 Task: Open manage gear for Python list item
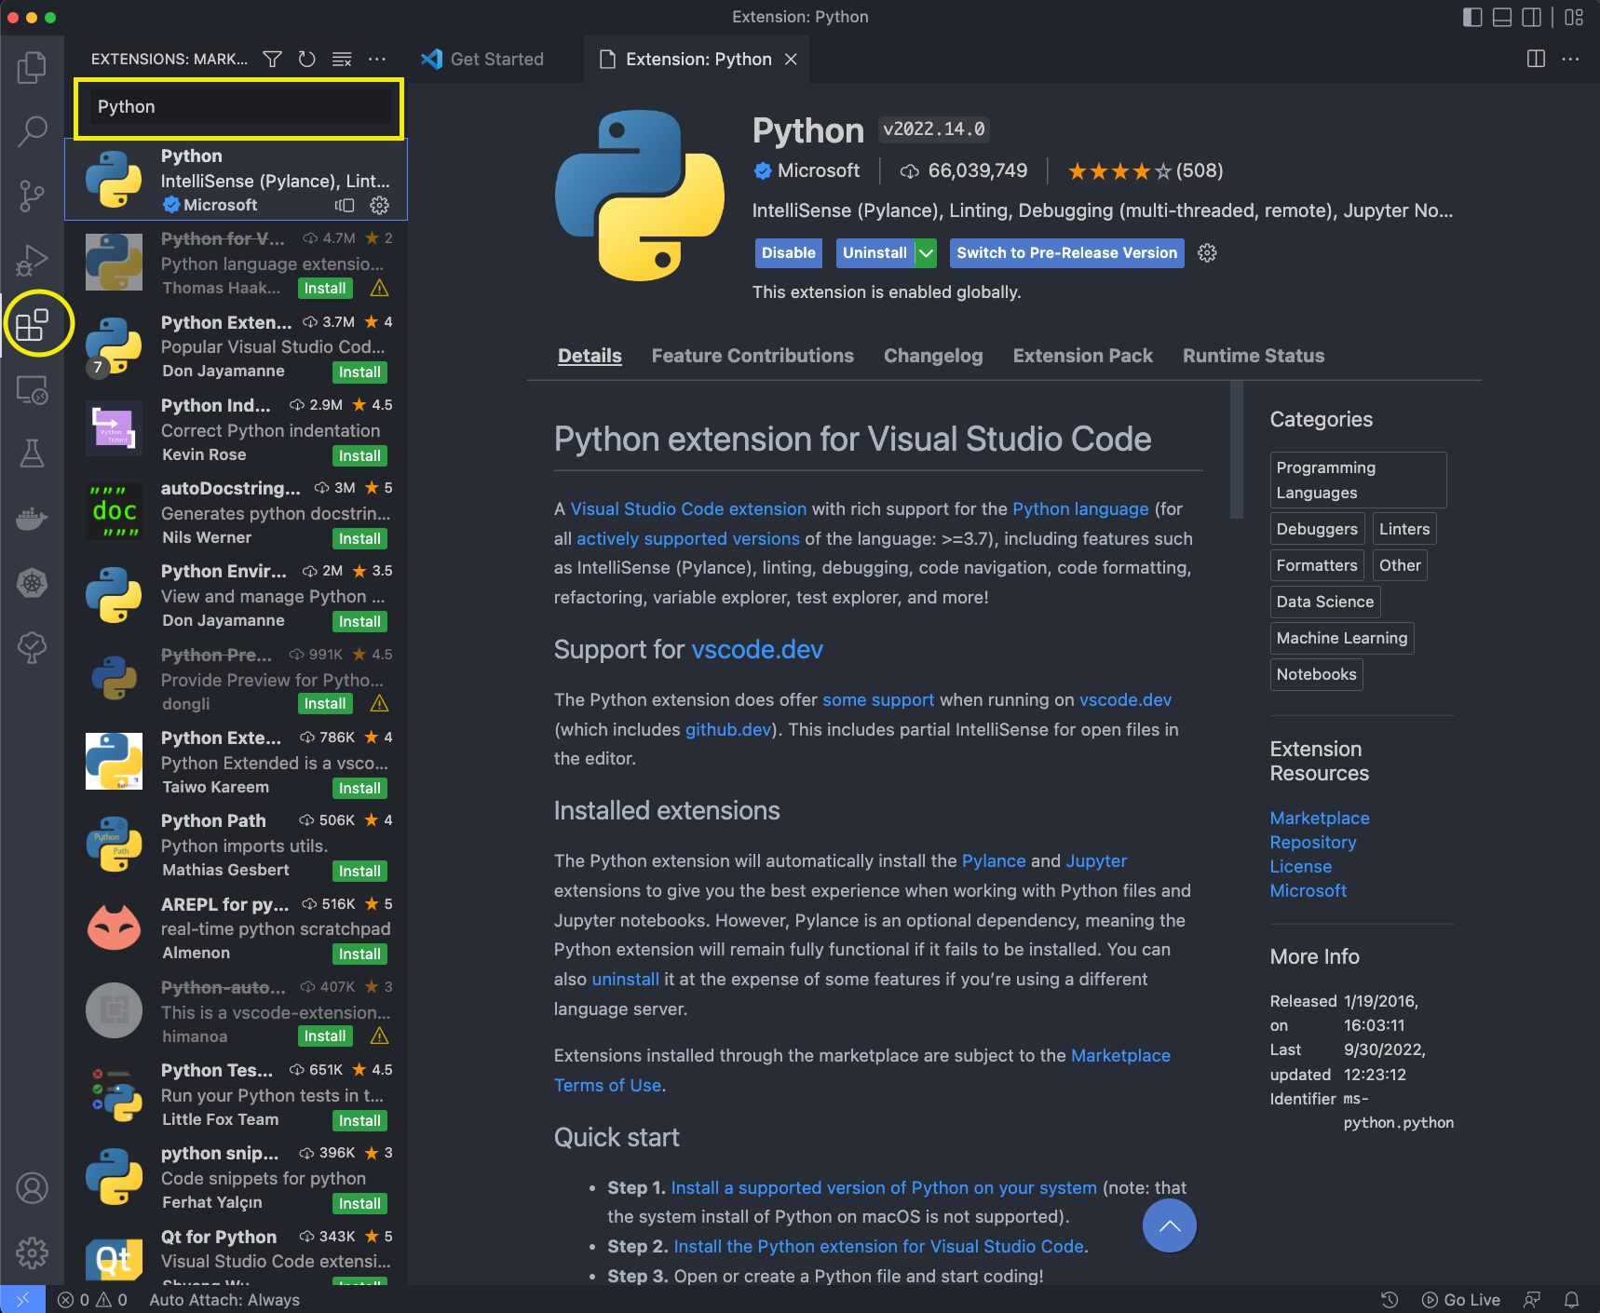point(380,205)
